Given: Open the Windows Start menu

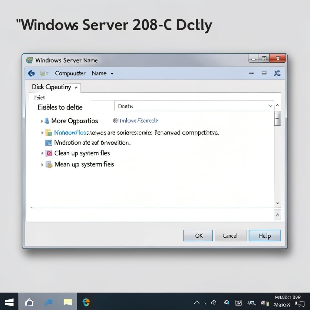Looking at the screenshot, I should click(9, 302).
